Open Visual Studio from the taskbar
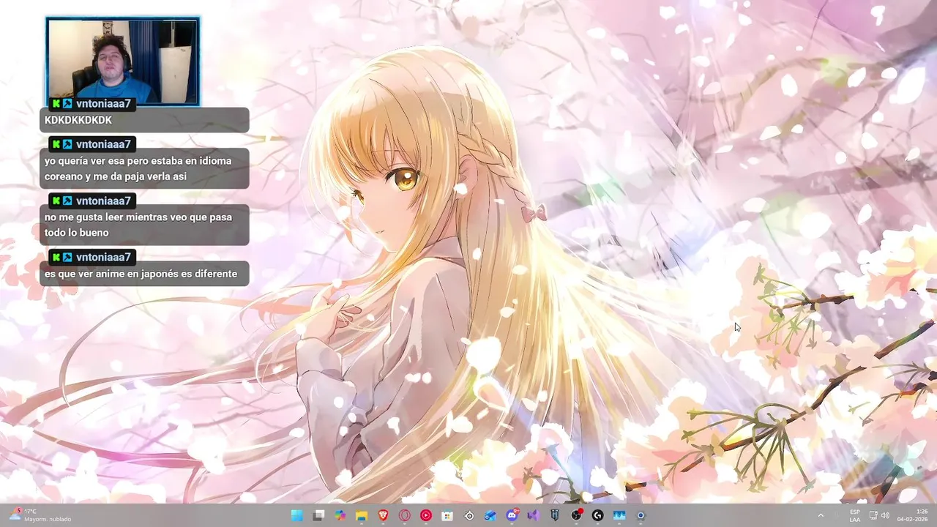The height and width of the screenshot is (527, 937). [x=533, y=515]
